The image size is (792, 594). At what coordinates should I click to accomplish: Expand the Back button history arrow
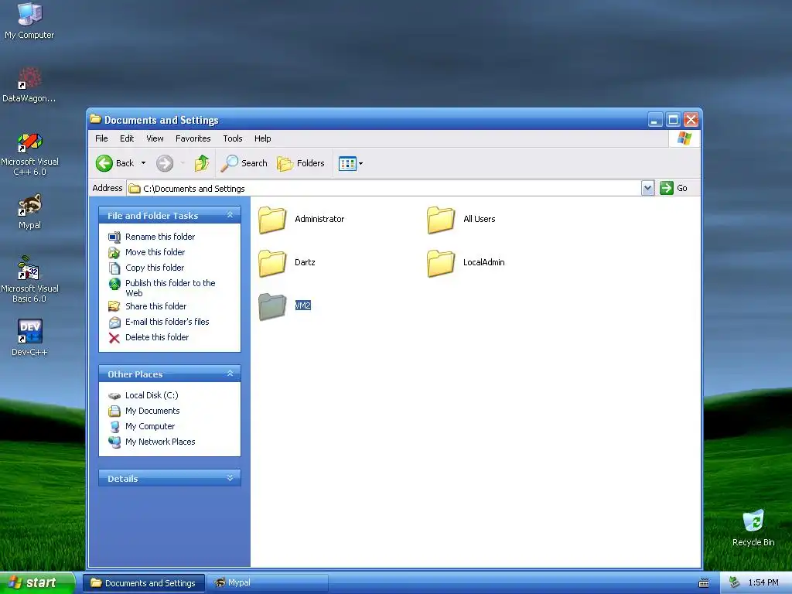[143, 163]
